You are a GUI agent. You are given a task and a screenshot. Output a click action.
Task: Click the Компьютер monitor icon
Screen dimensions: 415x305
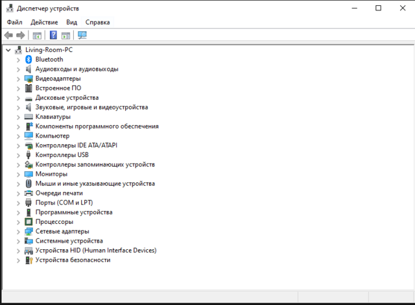point(29,136)
